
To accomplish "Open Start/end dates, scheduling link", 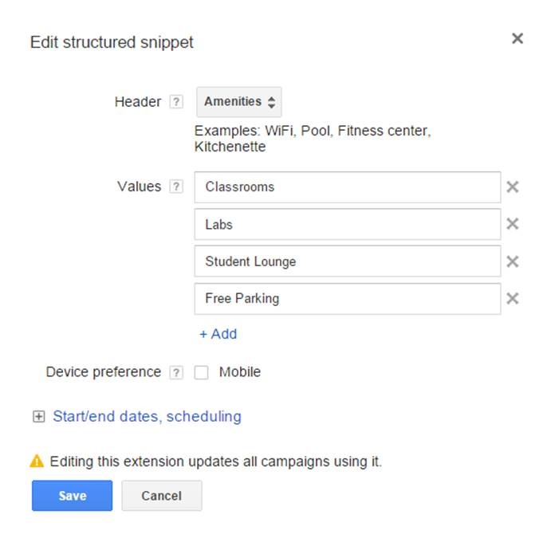I will [147, 416].
